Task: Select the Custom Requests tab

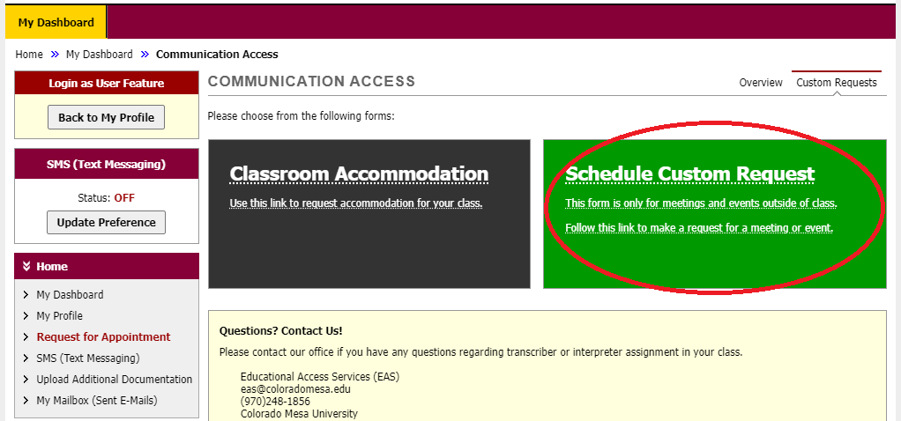Action: pyautogui.click(x=836, y=83)
